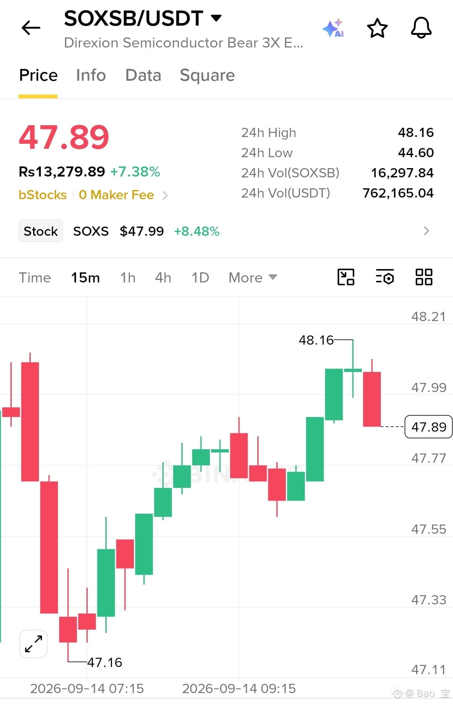Add pair to favorites with star icon

click(377, 28)
